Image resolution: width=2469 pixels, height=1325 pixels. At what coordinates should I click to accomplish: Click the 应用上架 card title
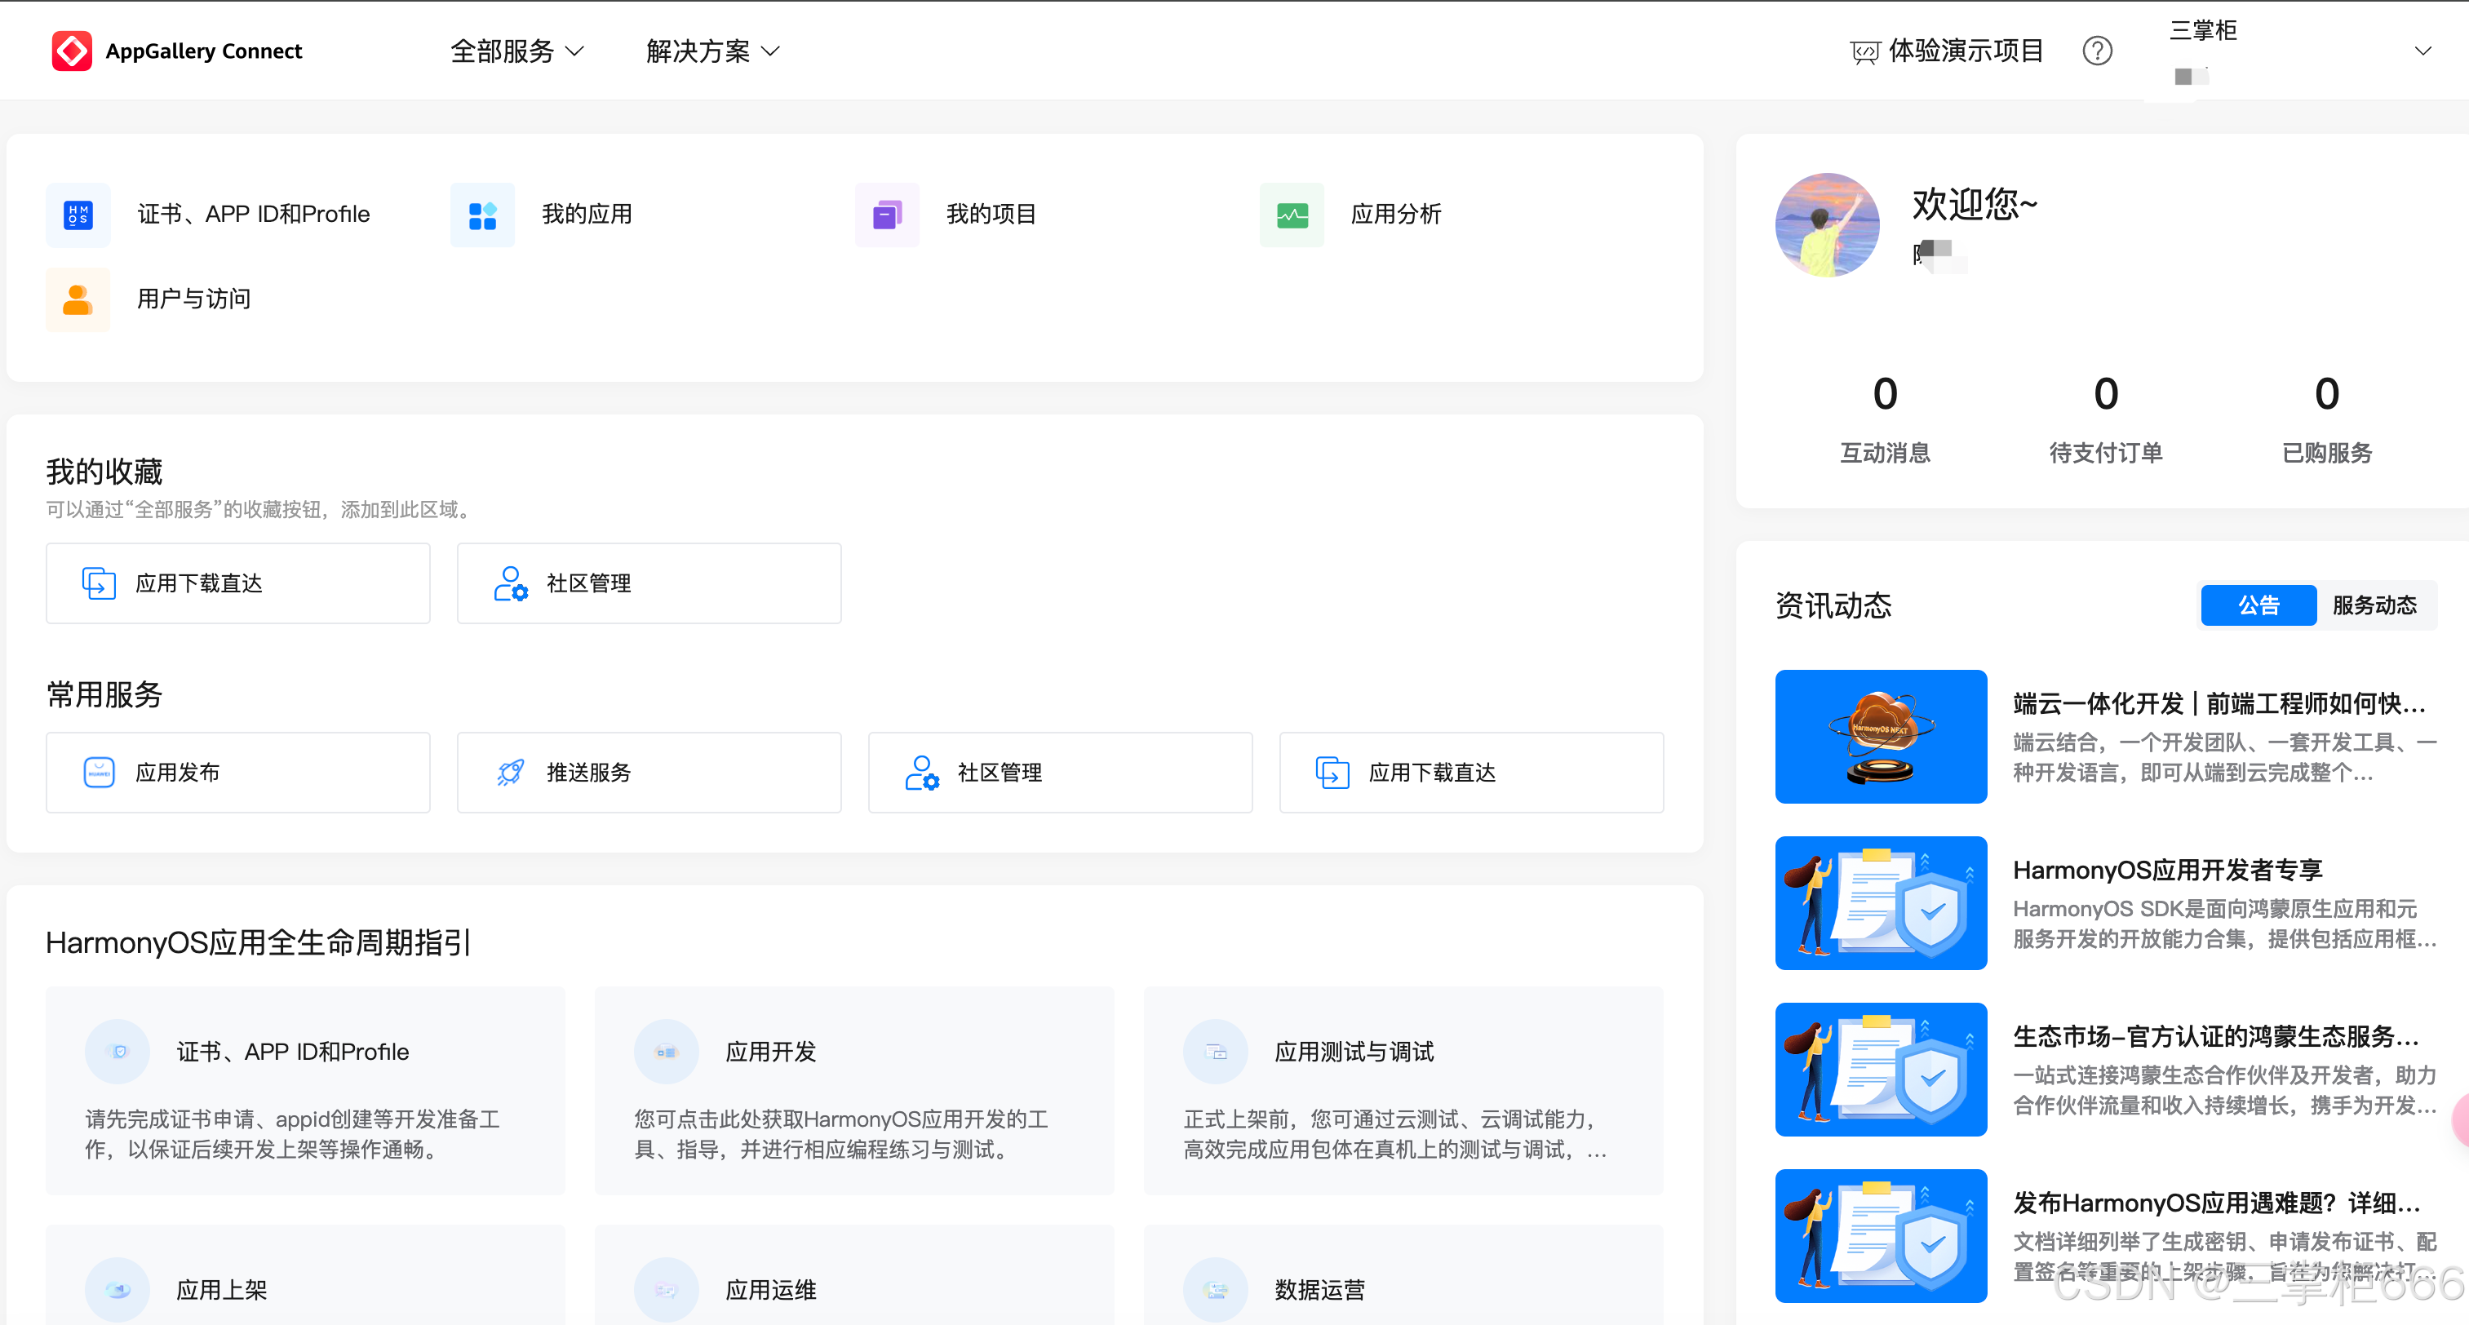point(221,1290)
